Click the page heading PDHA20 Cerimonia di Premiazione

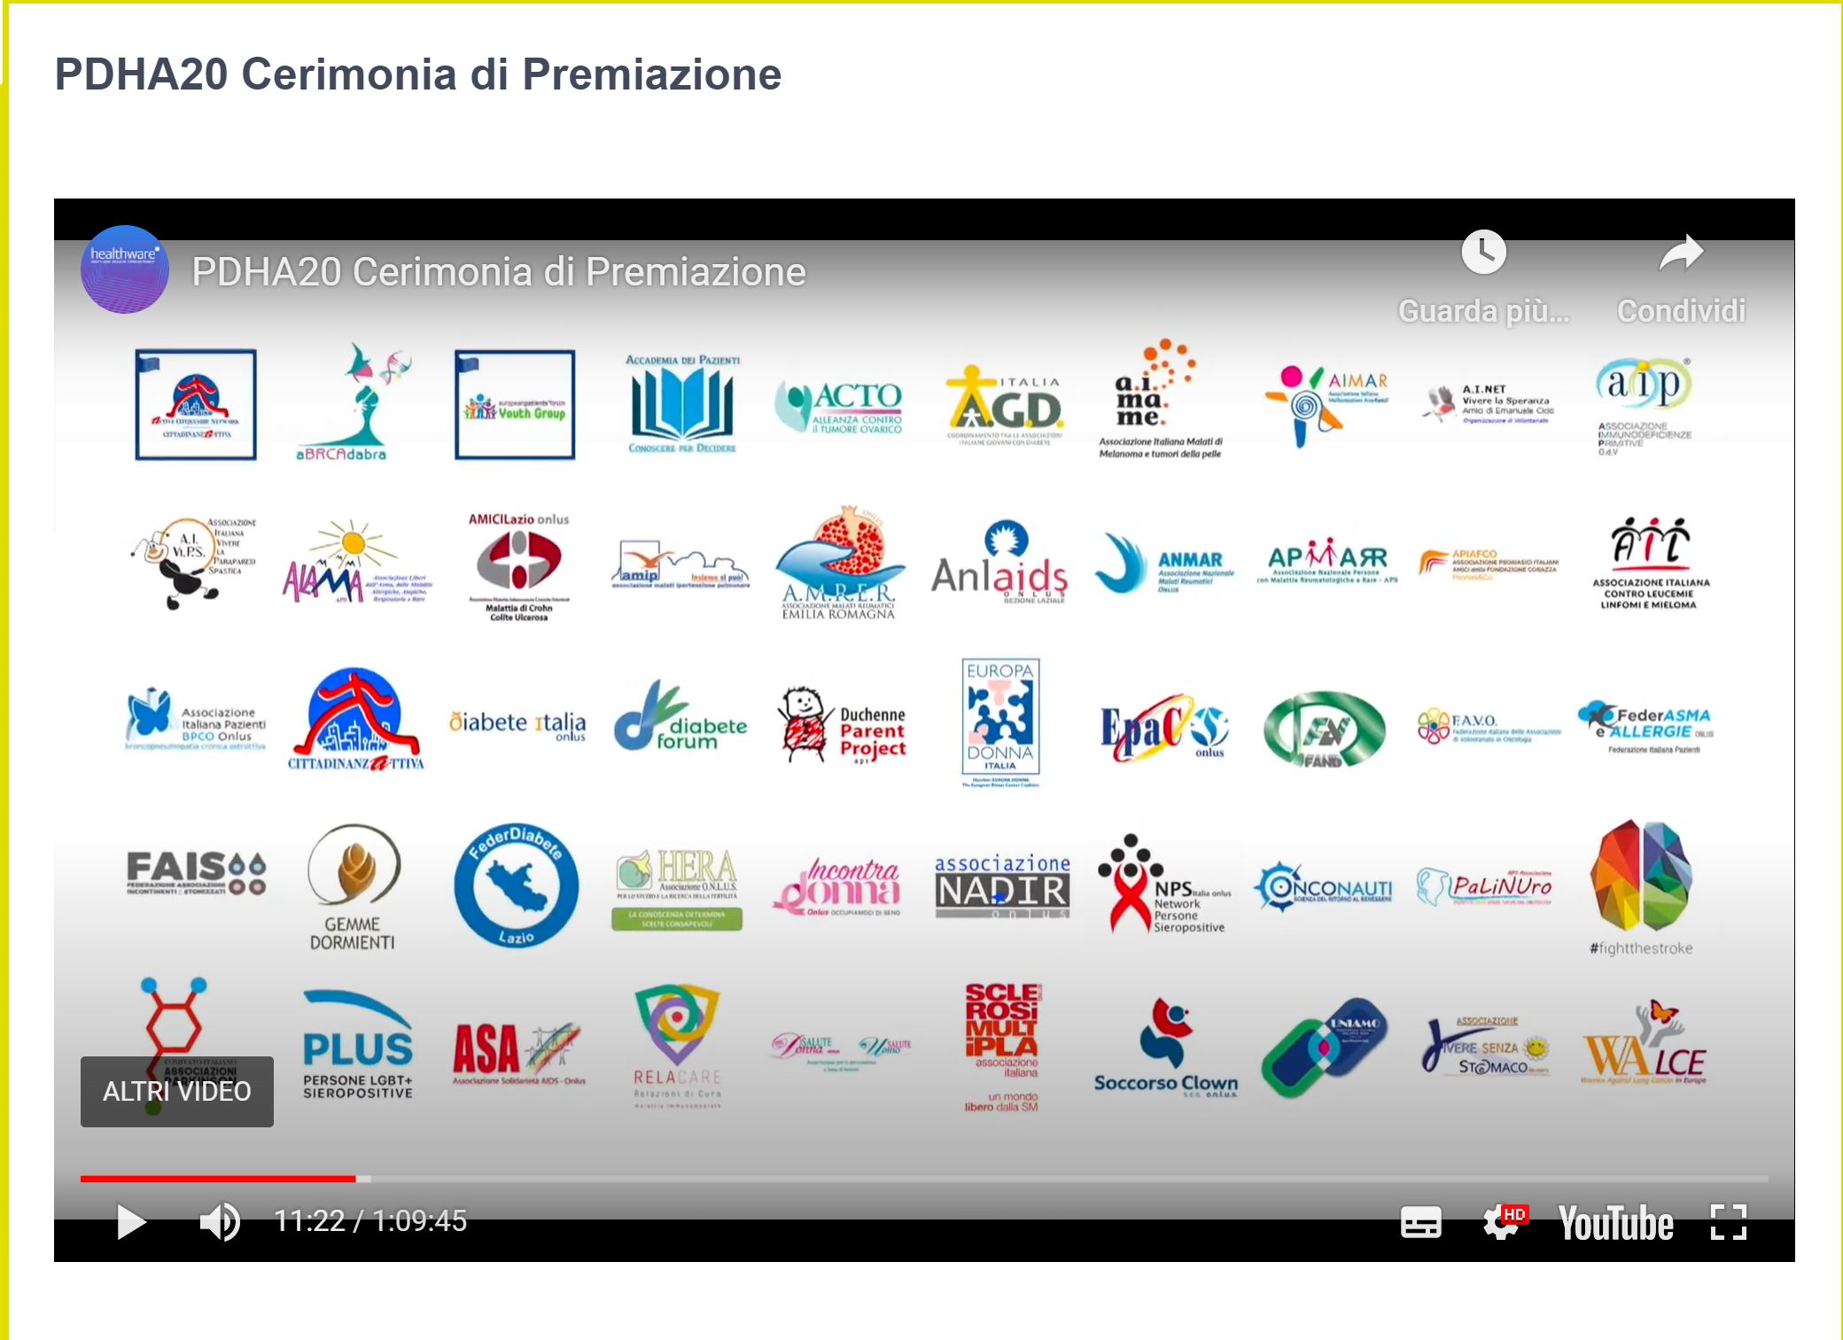418,74
